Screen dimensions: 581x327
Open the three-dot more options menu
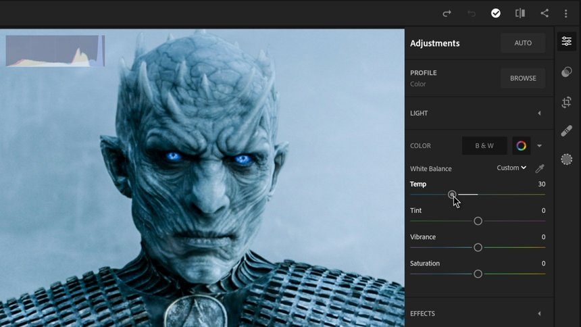566,14
